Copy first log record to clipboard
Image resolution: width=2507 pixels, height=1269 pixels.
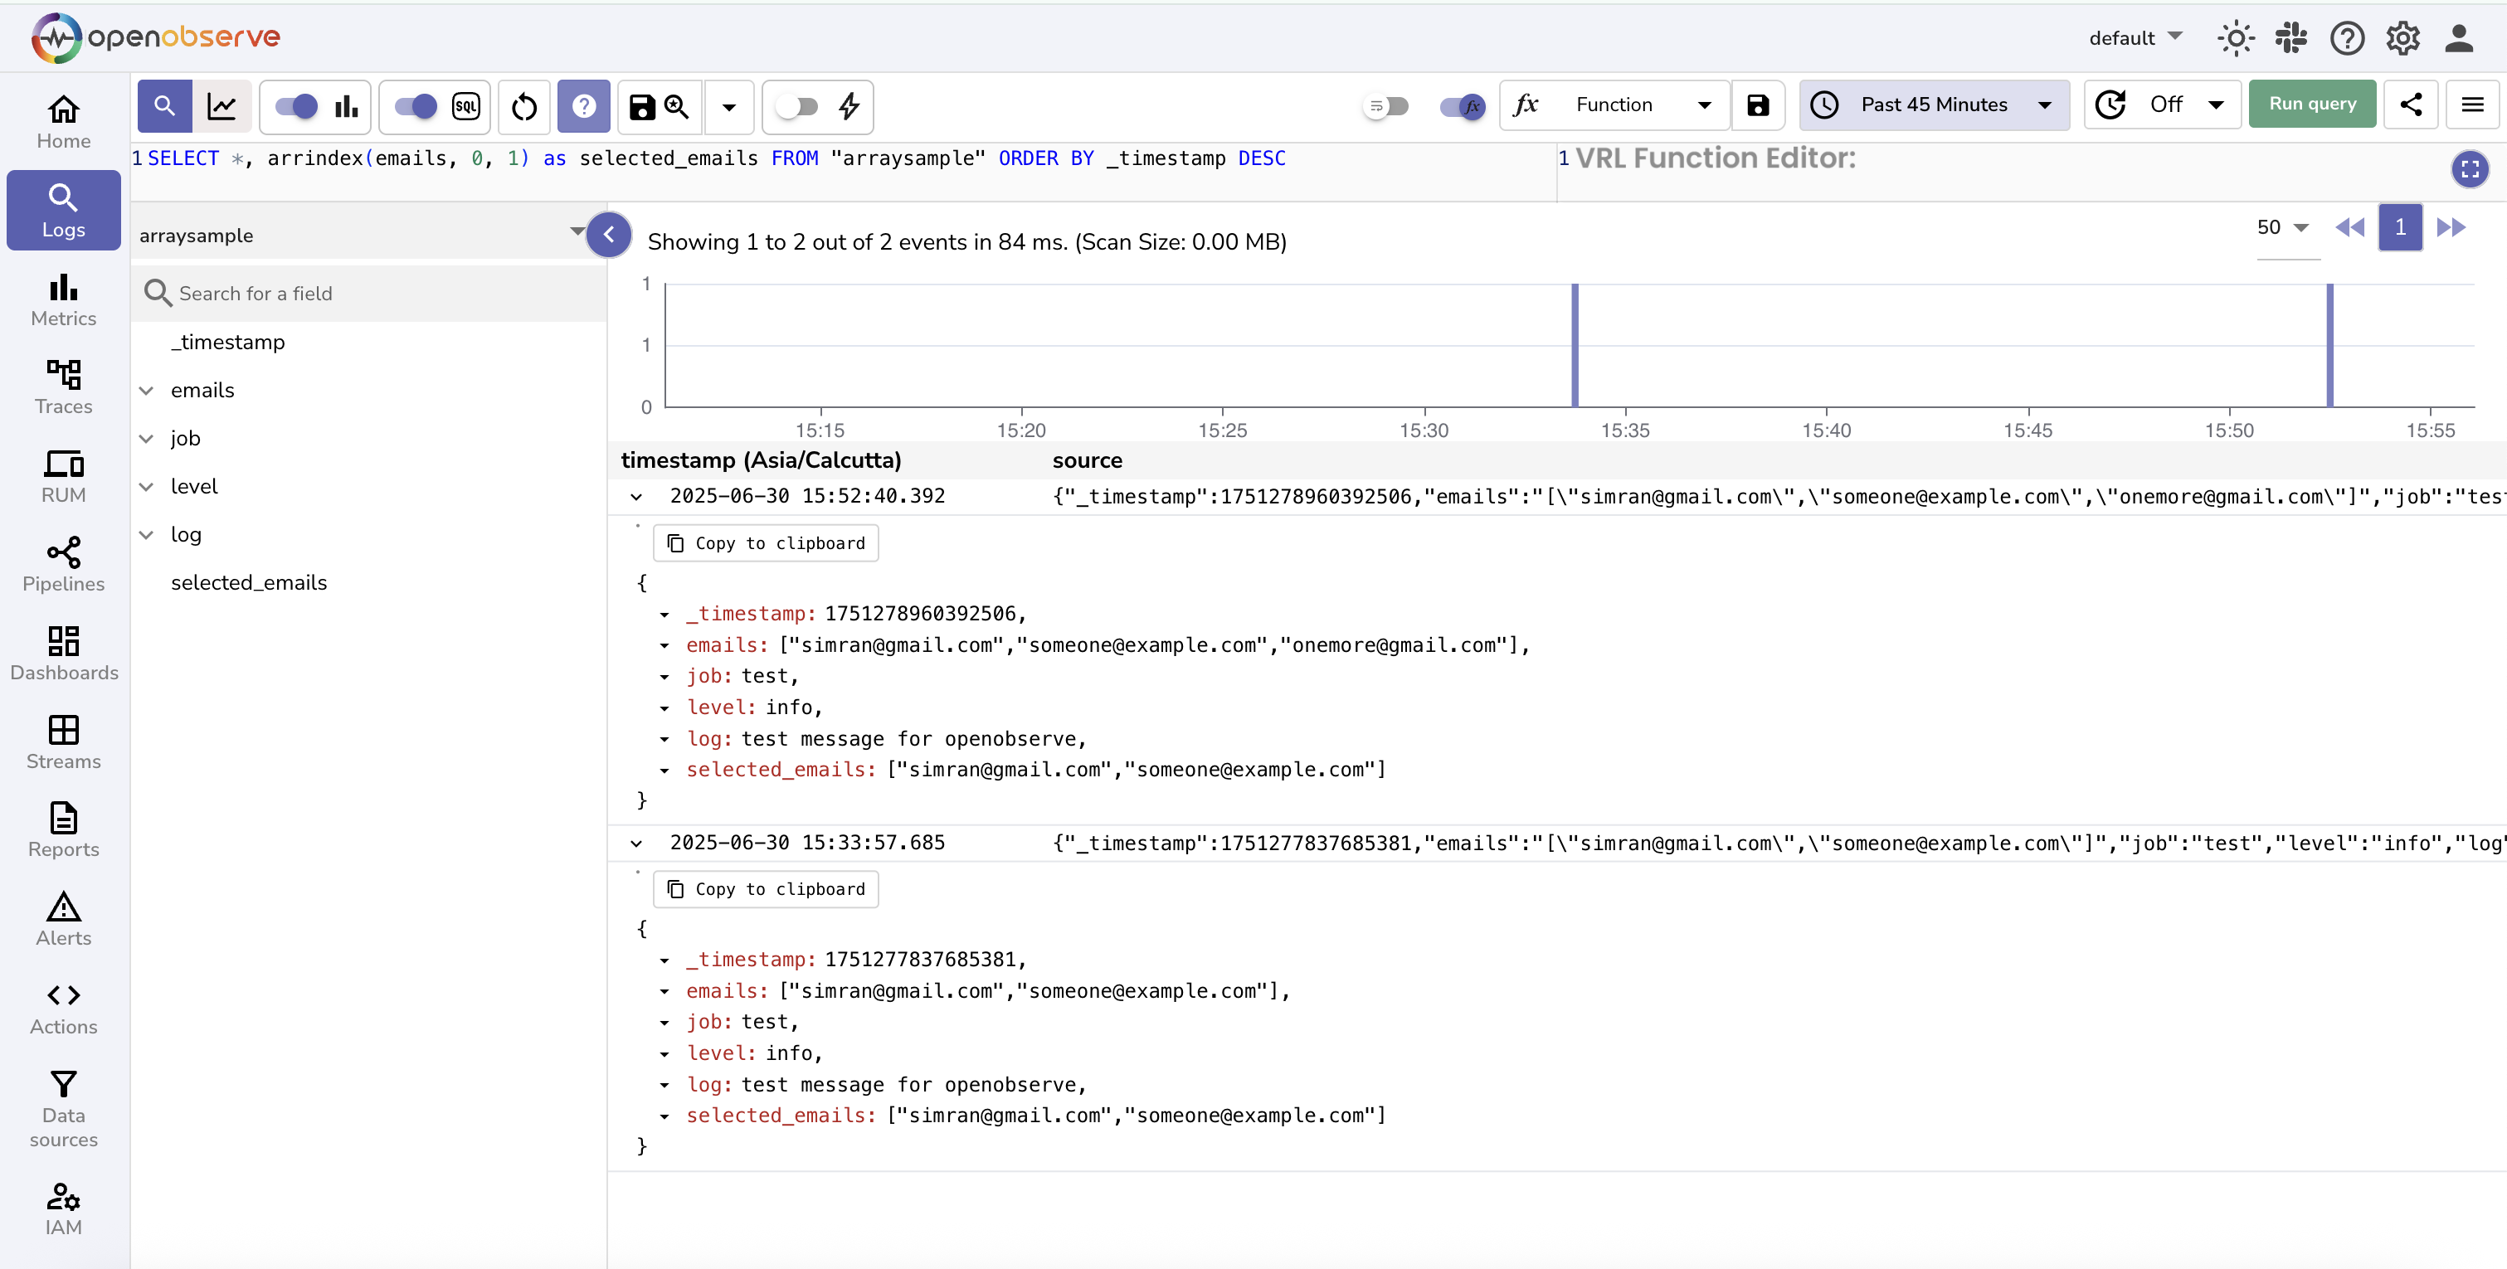[765, 543]
